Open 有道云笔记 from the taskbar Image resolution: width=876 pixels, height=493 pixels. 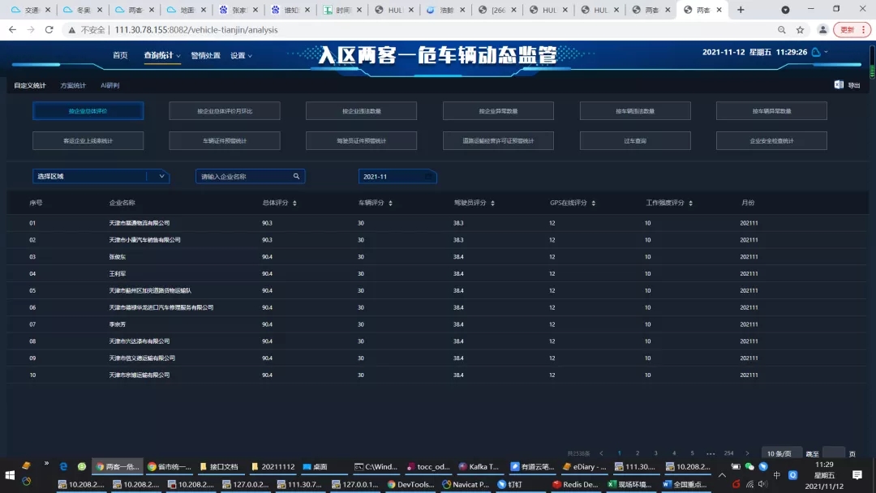[532, 467]
